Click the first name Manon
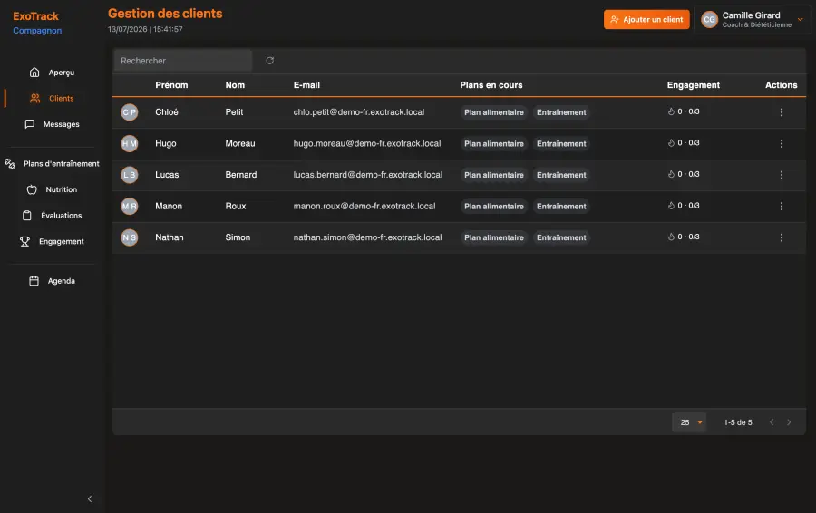The image size is (816, 513). (x=169, y=206)
